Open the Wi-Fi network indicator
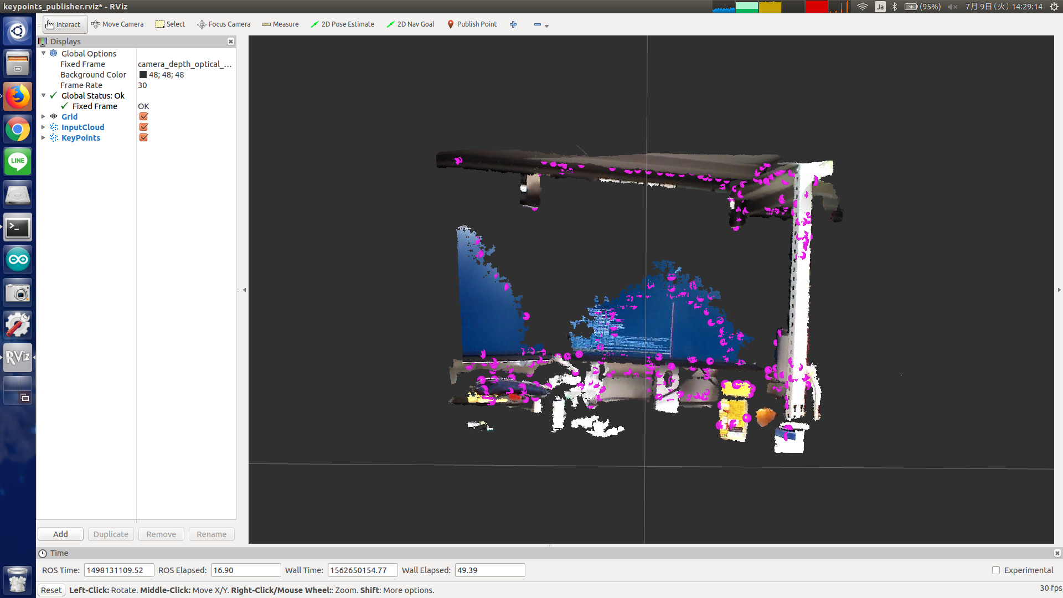 point(862,7)
